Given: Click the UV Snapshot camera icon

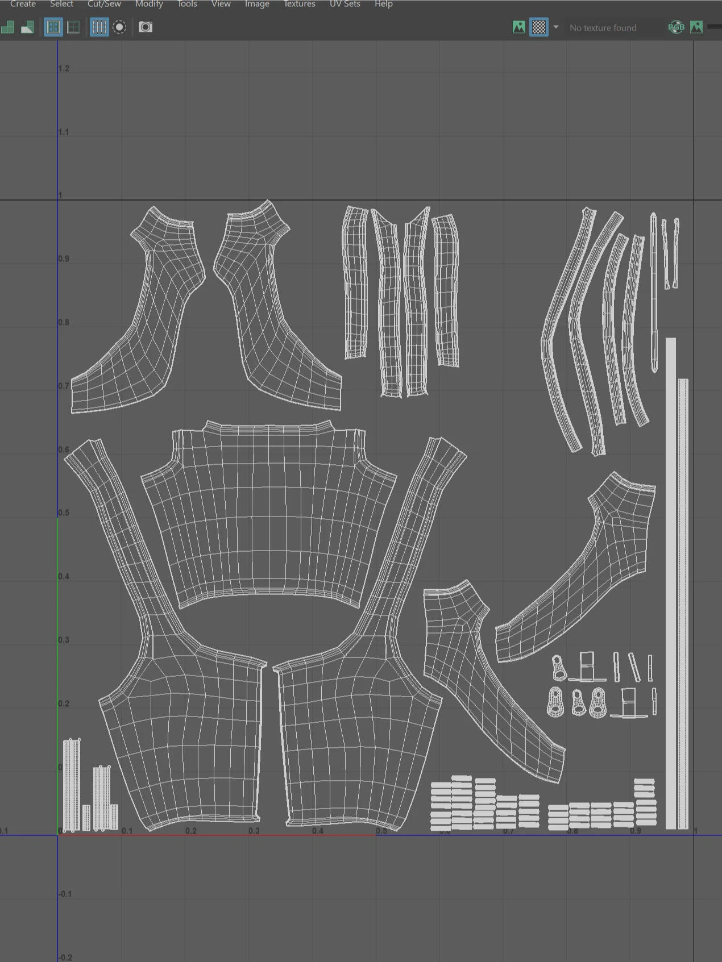Looking at the screenshot, I should coord(146,27).
